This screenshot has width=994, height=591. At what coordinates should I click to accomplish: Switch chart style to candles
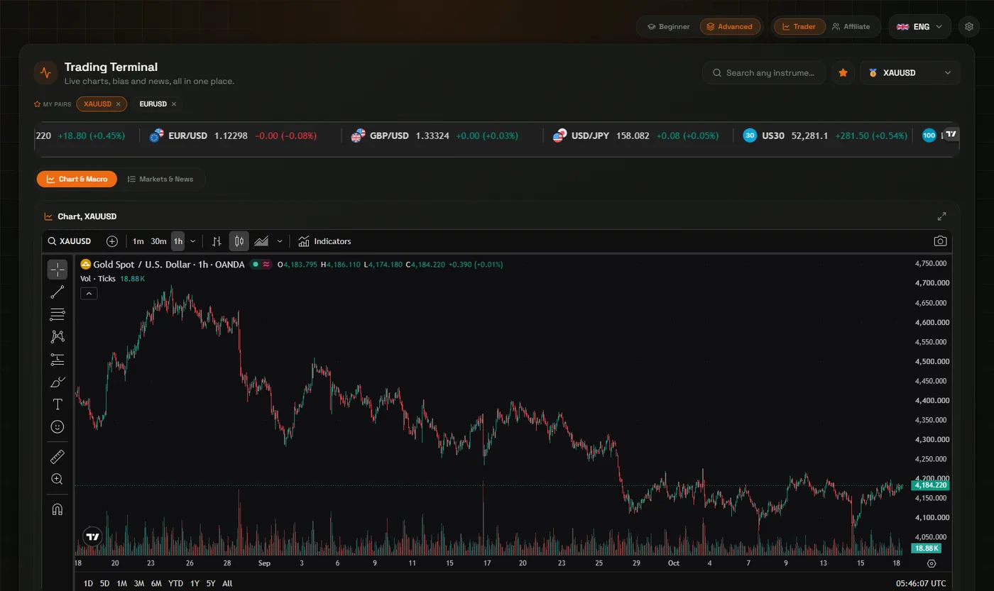click(239, 241)
